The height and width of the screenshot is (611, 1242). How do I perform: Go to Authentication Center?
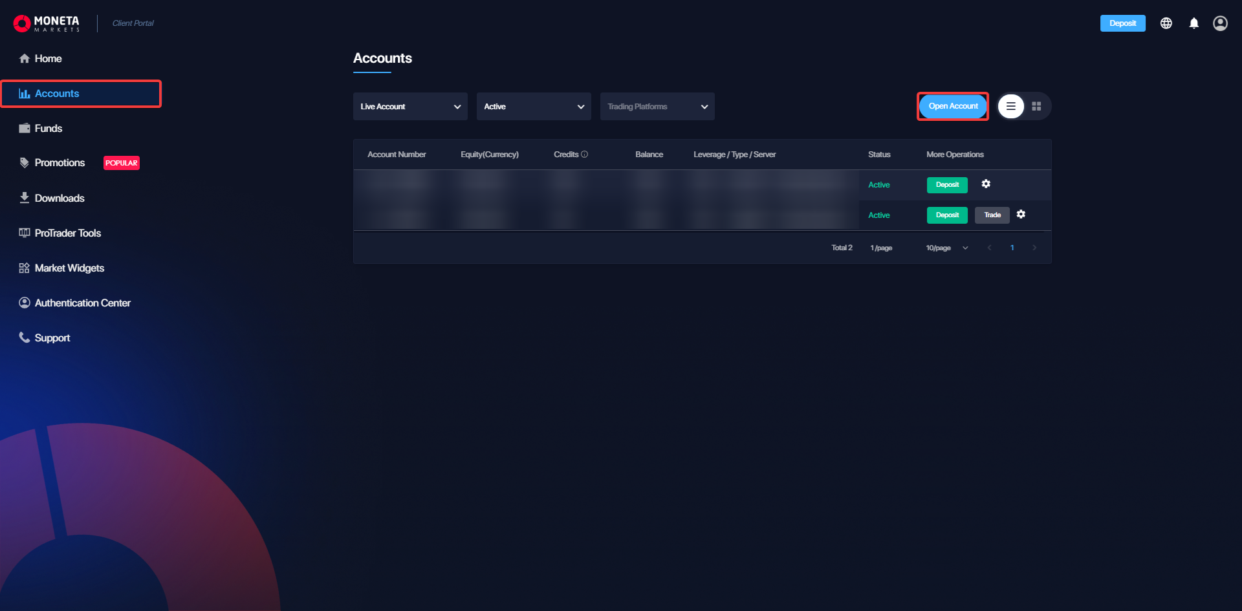[83, 303]
